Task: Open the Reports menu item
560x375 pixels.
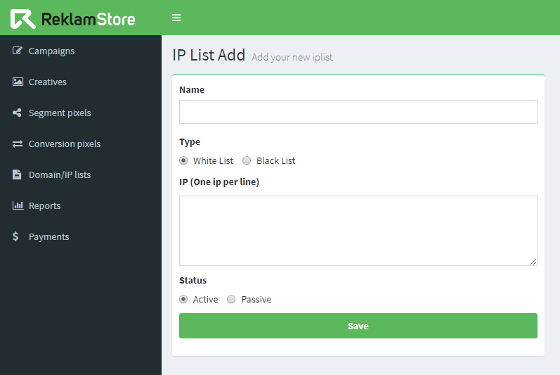Action: point(44,205)
